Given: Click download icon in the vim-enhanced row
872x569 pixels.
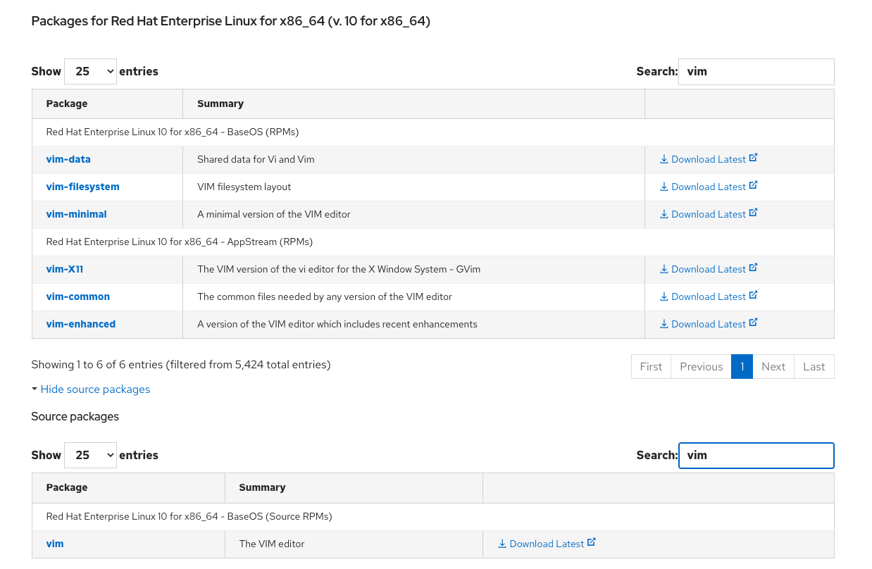Looking at the screenshot, I should (664, 324).
